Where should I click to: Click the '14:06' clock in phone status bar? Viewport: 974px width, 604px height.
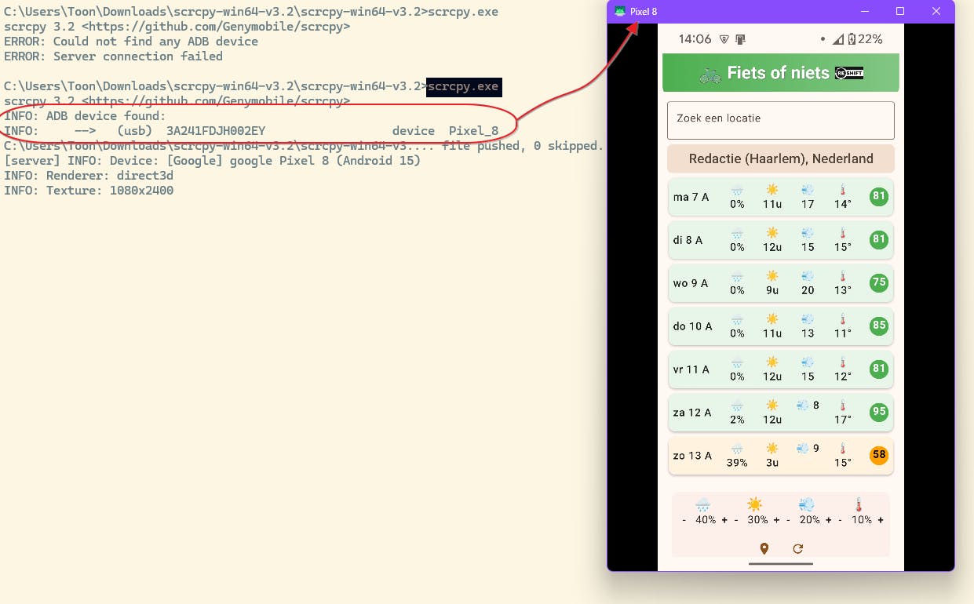pyautogui.click(x=695, y=39)
